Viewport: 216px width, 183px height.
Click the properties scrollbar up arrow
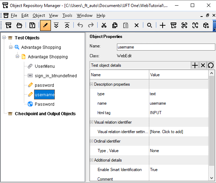211,73
